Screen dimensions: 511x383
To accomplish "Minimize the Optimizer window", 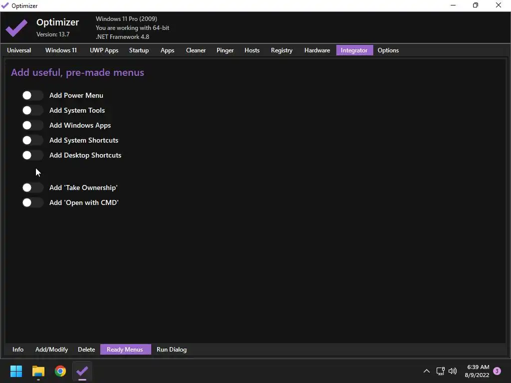I will [x=453, y=5].
